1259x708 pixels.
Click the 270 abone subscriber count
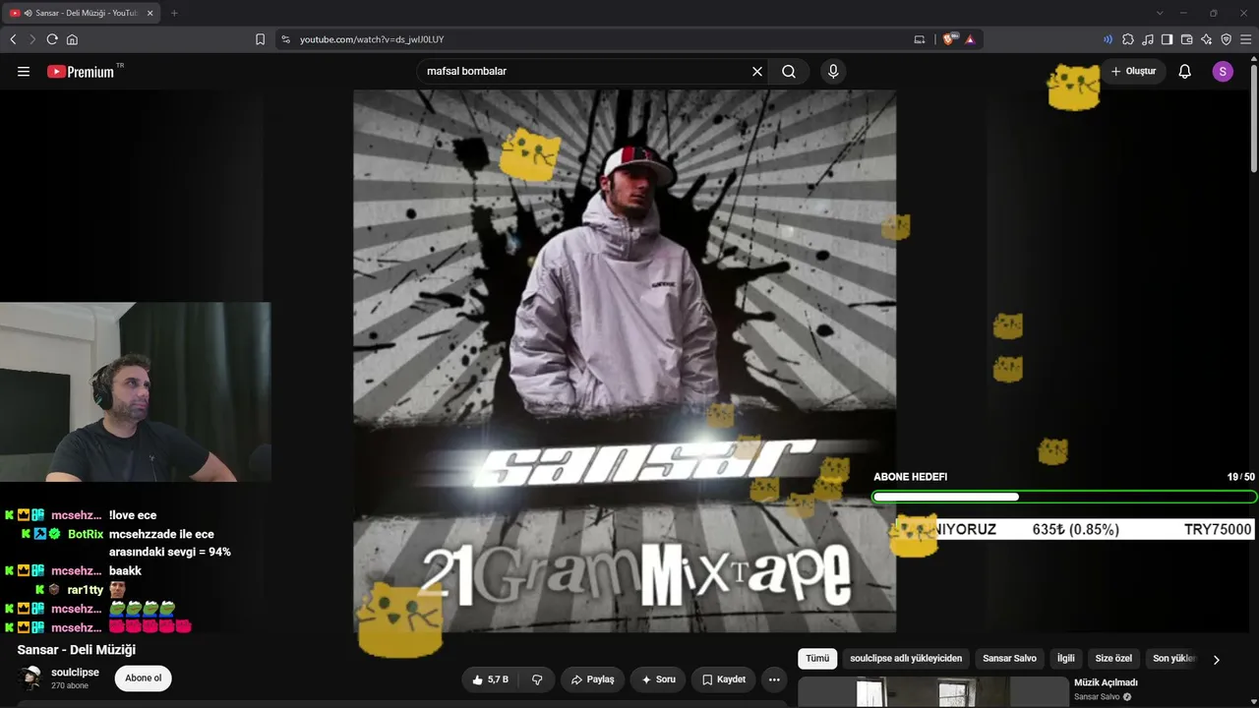(70, 685)
